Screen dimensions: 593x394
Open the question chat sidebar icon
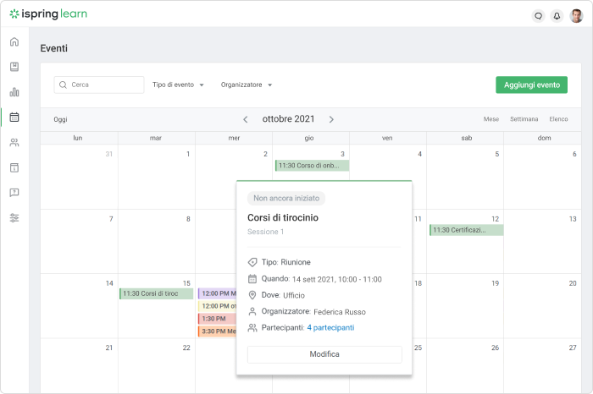(x=14, y=193)
